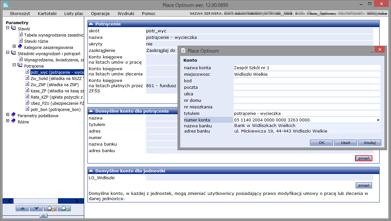Viewport: 391px width, 221px height.
Task: Open the Listy płac menu
Action: pyautogui.click(x=74, y=13)
